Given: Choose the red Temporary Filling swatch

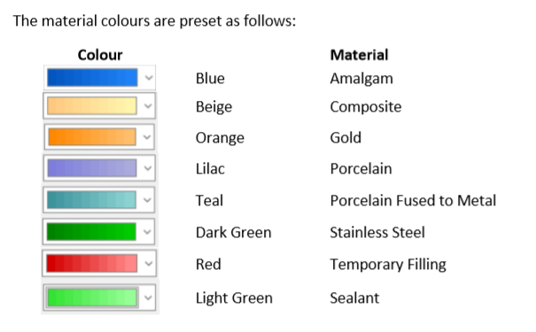Looking at the screenshot, I should (x=91, y=263).
